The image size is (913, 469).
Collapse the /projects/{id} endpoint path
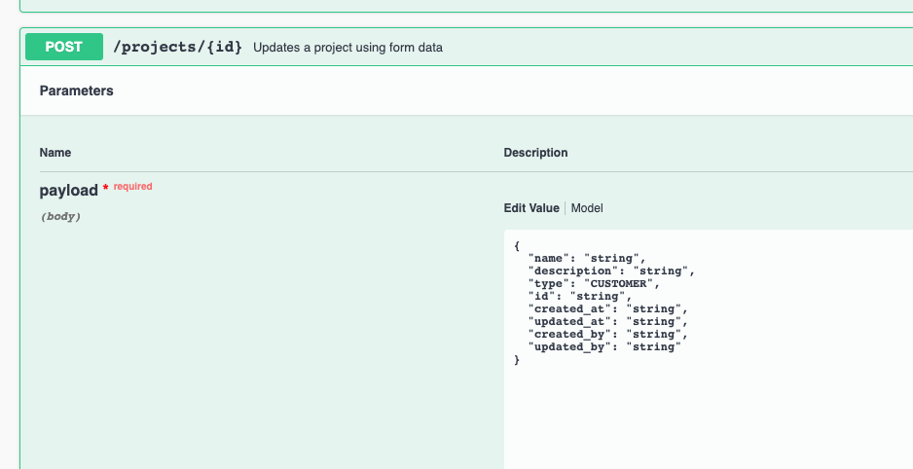(177, 47)
